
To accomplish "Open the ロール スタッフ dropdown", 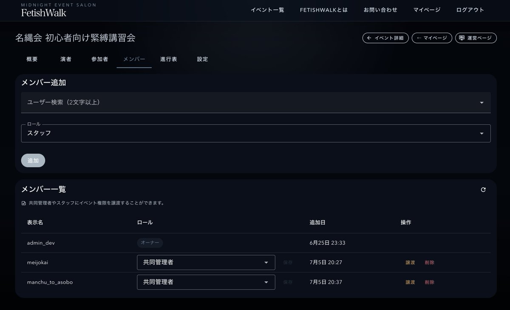I will point(256,133).
